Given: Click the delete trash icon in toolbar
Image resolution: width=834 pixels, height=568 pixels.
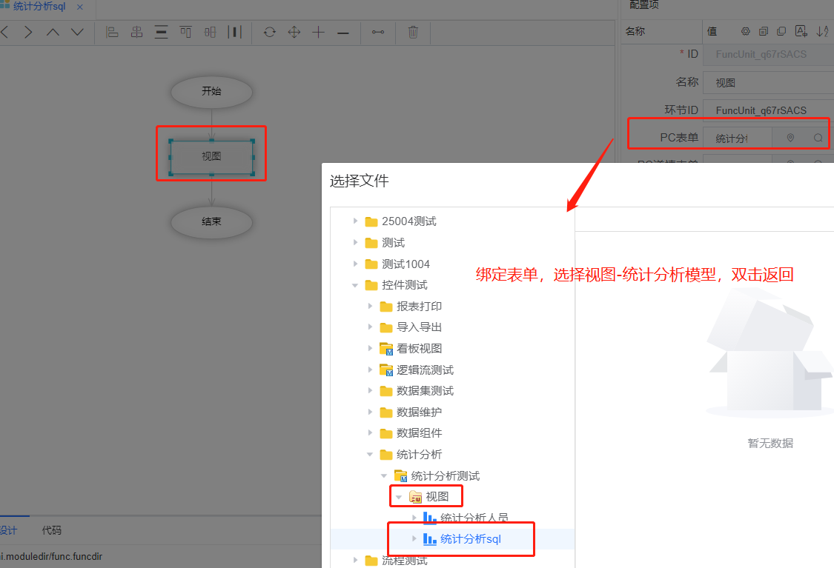Looking at the screenshot, I should (414, 32).
